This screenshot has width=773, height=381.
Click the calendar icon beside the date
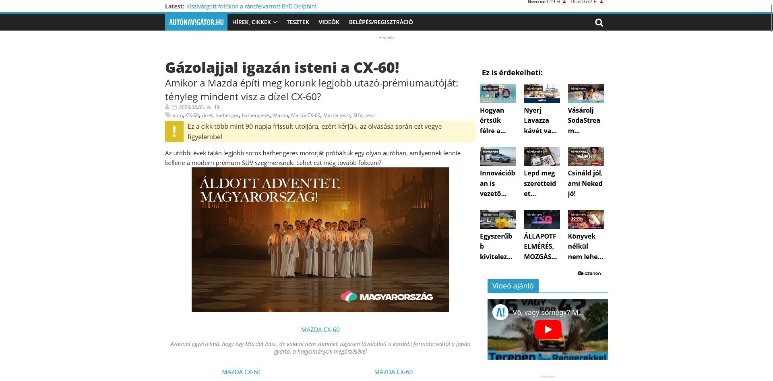174,107
